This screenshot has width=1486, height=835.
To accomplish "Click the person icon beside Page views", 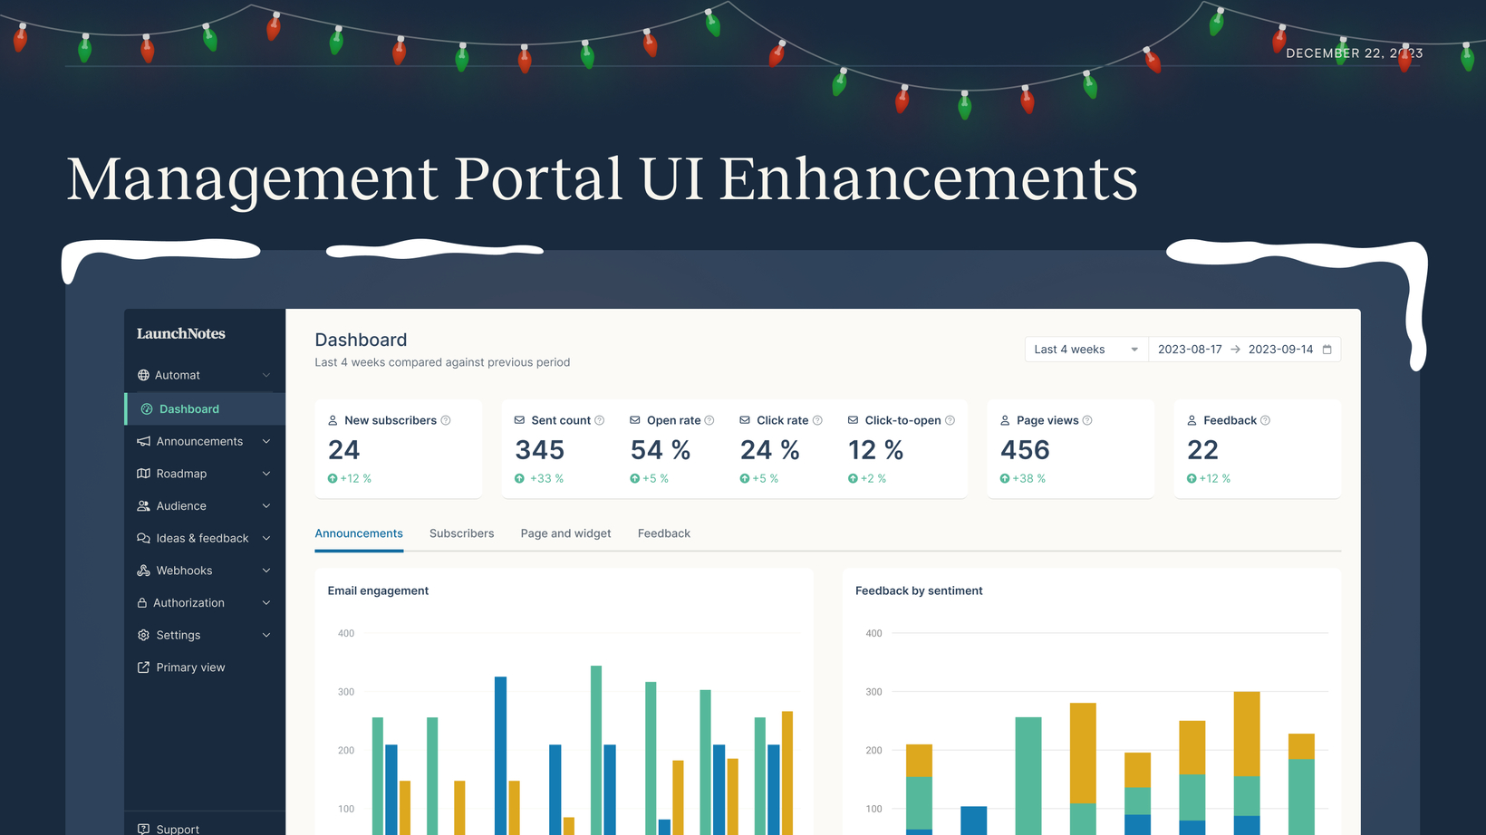I will tap(1005, 420).
